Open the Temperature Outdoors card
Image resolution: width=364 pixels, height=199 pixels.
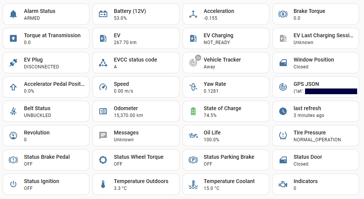pos(136,185)
